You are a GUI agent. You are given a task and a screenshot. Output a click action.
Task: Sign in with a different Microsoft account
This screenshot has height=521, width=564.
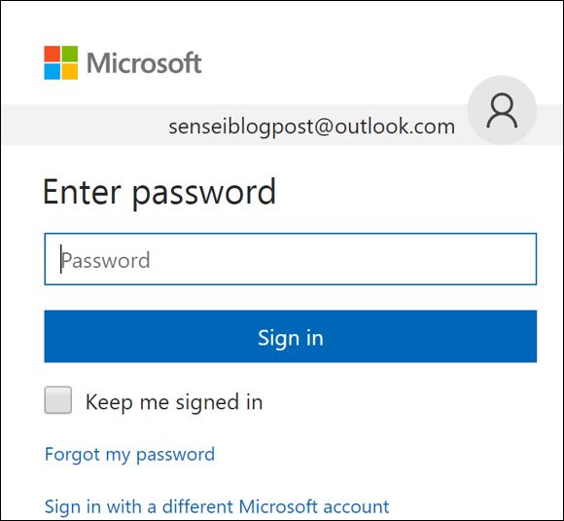coord(217,507)
